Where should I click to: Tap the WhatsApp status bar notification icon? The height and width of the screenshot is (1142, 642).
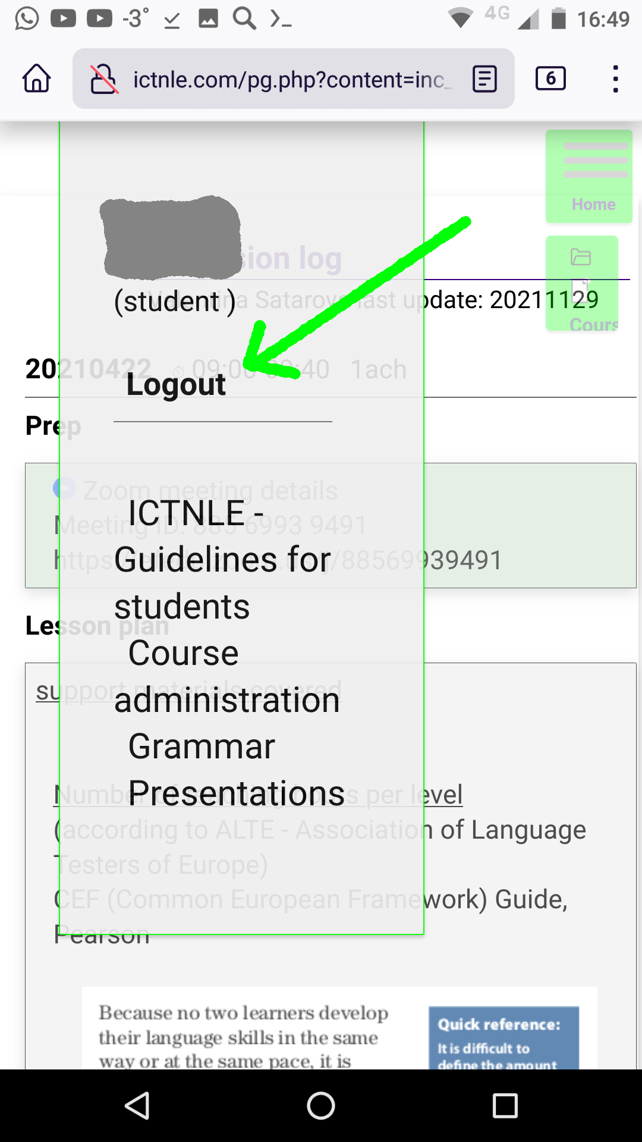pos(27,18)
